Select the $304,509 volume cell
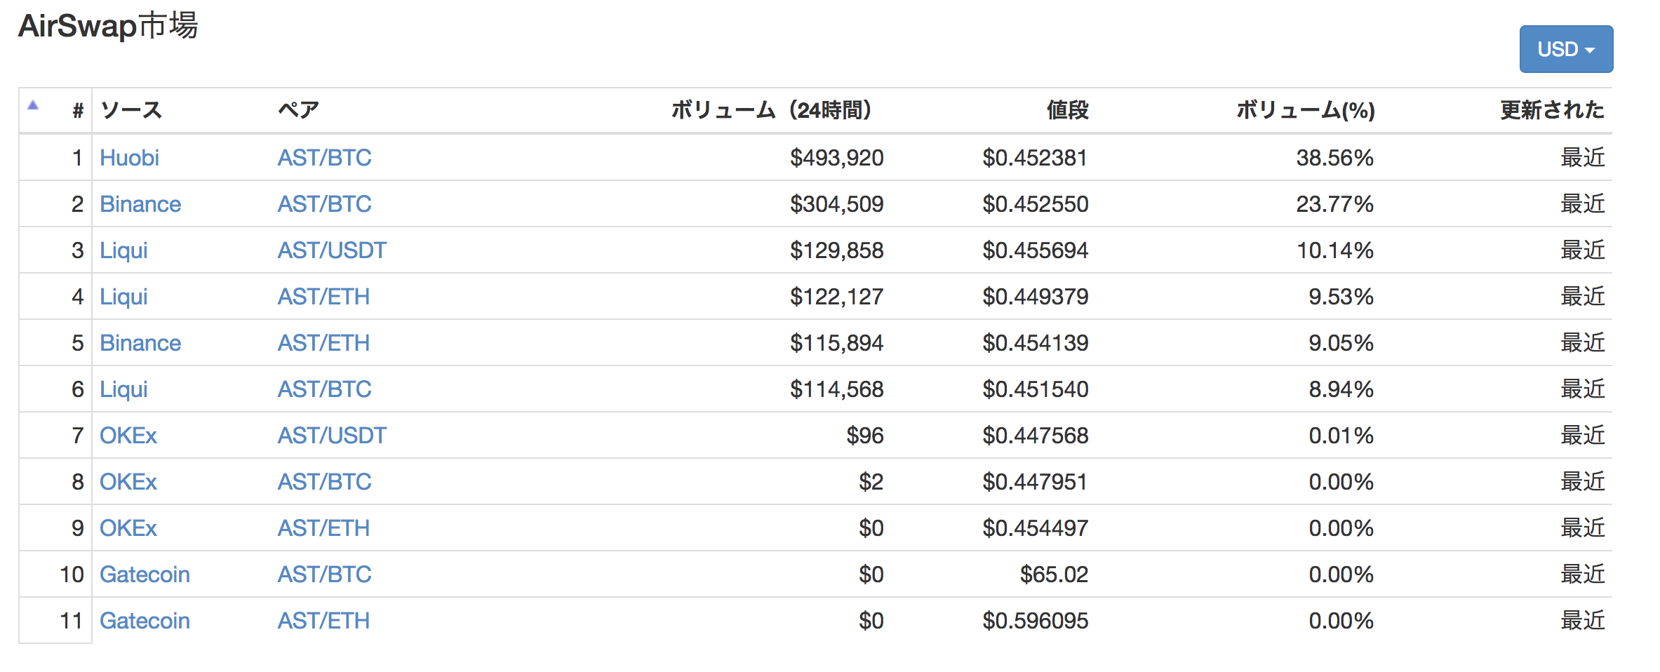Screen dimensions: 1660x672 tap(836, 204)
